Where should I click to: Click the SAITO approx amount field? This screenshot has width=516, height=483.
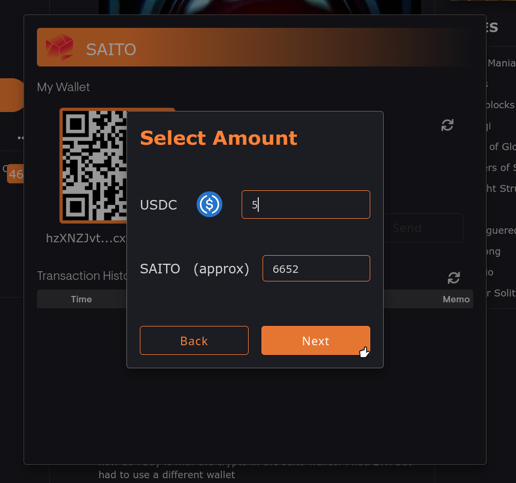pos(316,269)
